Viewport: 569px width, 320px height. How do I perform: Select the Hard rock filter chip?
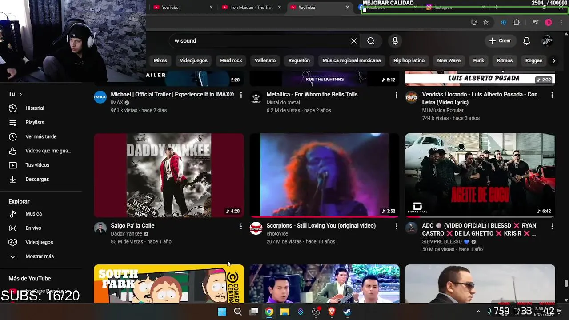(x=231, y=60)
